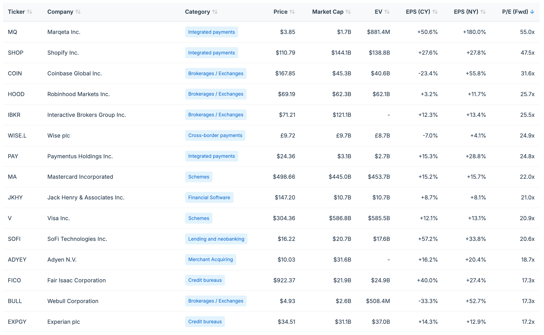The height and width of the screenshot is (335, 544).
Task: Click Marqeta's Integrated payments category tag
Action: (x=211, y=32)
